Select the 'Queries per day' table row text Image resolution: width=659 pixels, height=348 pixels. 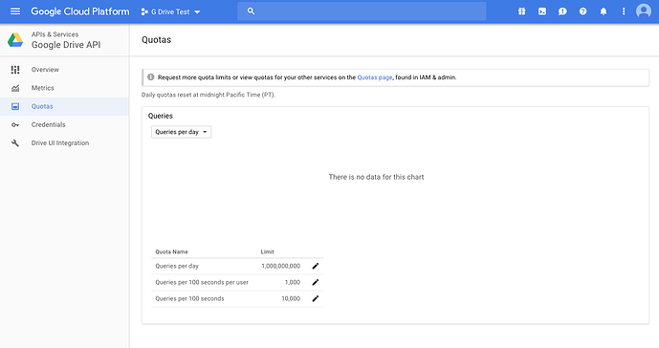(x=177, y=266)
